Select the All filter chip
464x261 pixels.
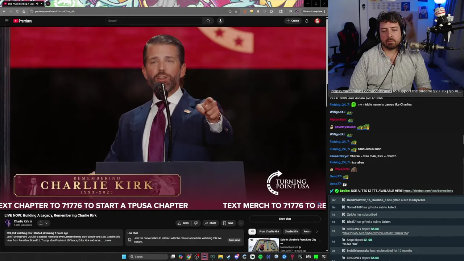[x=252, y=231]
